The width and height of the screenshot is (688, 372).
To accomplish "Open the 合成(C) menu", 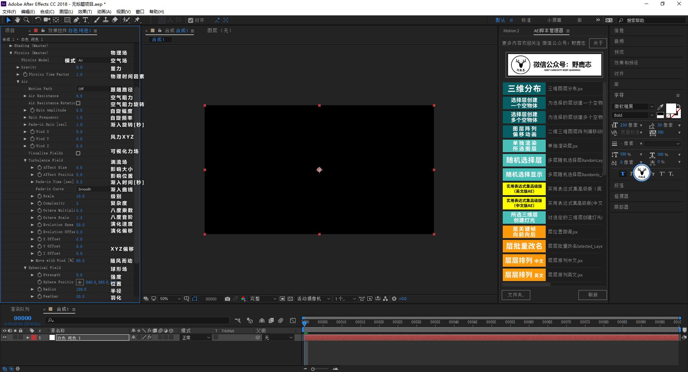I will [x=47, y=11].
